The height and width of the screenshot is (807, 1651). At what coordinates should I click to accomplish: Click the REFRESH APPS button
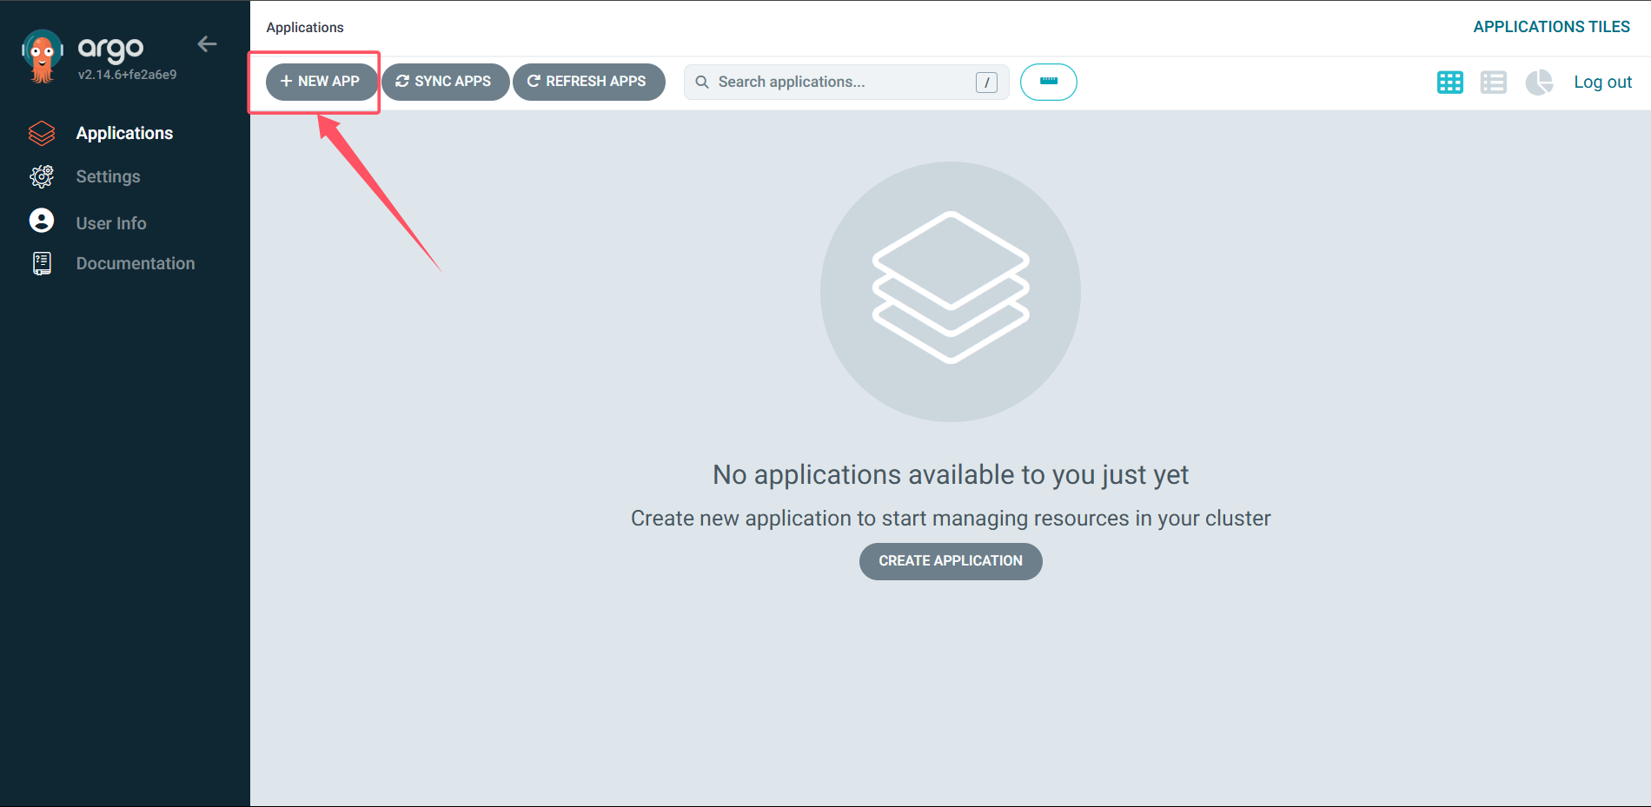[589, 82]
